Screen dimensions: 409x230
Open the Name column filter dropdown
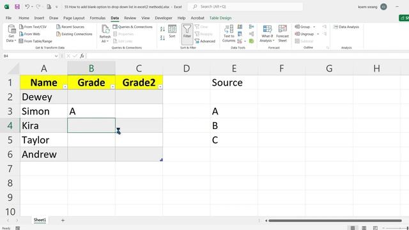tap(65, 87)
